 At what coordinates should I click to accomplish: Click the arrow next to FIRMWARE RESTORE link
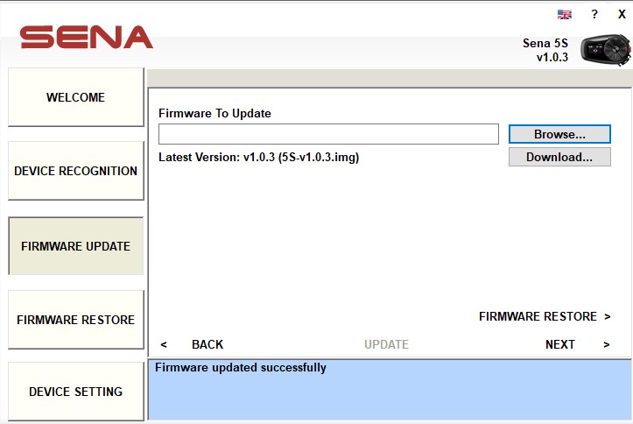point(607,316)
